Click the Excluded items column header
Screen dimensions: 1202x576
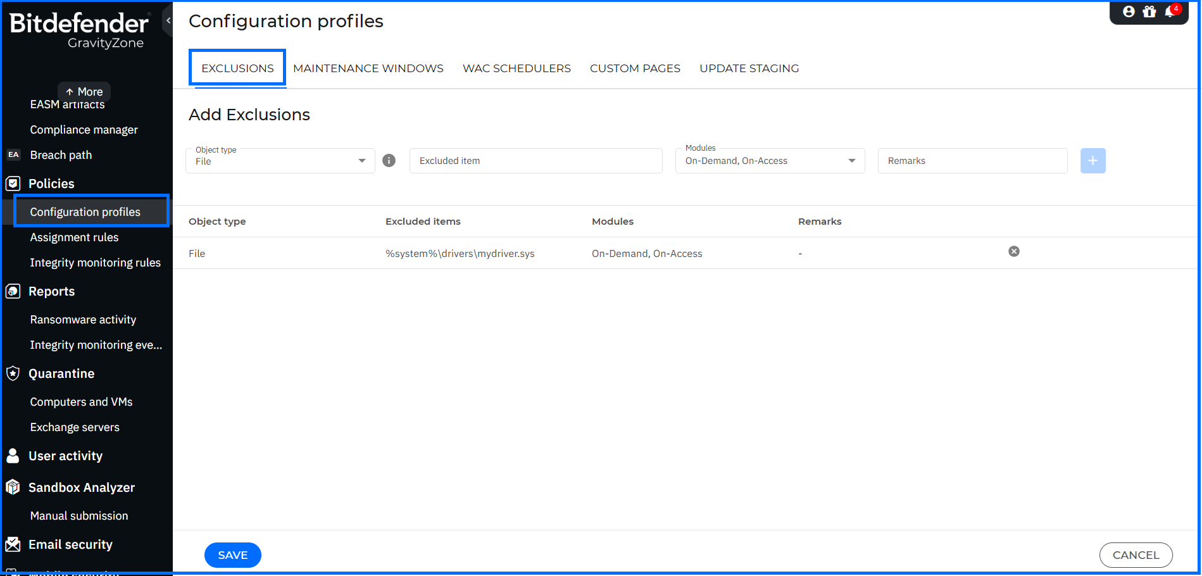pyautogui.click(x=423, y=222)
